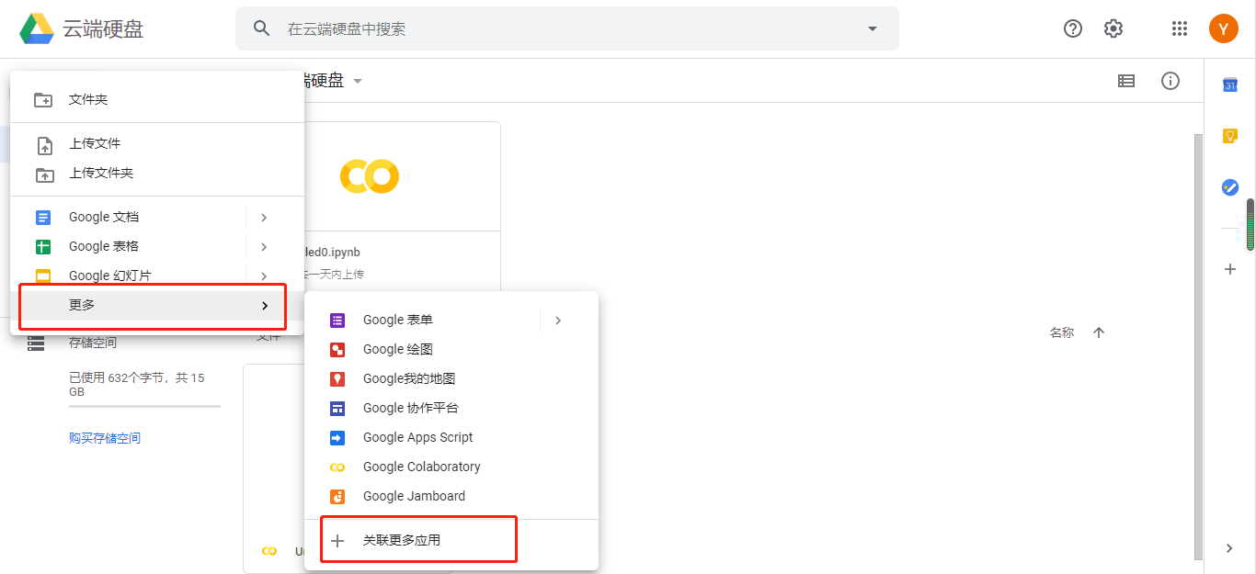Expand the Google 文档 template arrow

pos(264,217)
